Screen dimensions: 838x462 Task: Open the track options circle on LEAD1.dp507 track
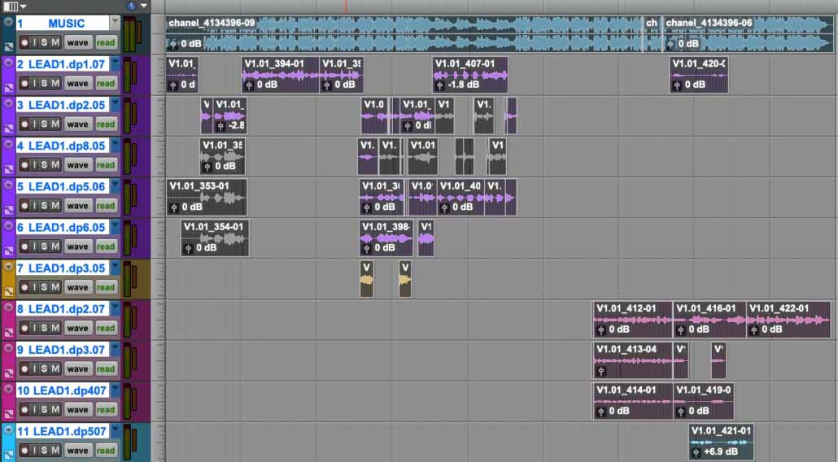coord(9,430)
